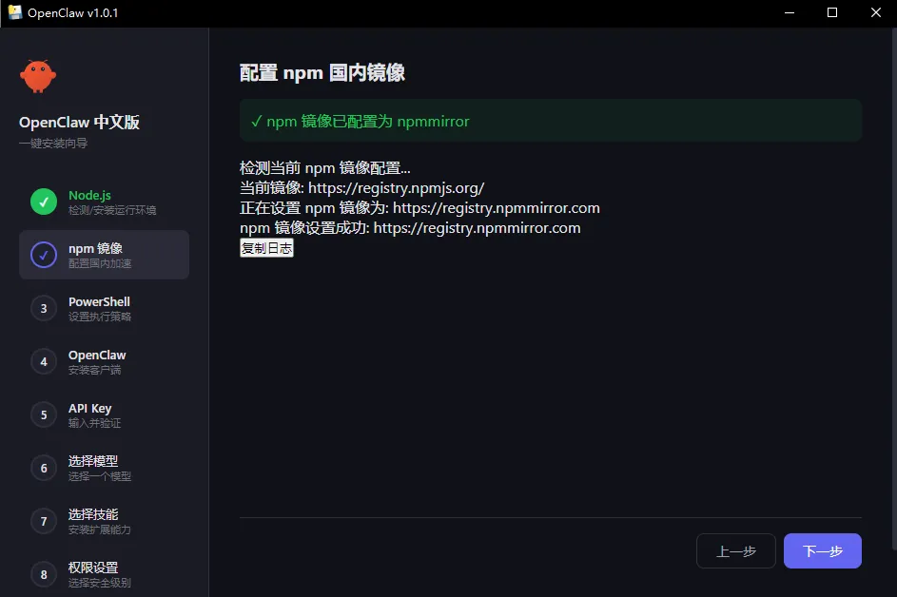Click the OpenClaw v1.0.1 window title
The image size is (897, 597).
72,13
